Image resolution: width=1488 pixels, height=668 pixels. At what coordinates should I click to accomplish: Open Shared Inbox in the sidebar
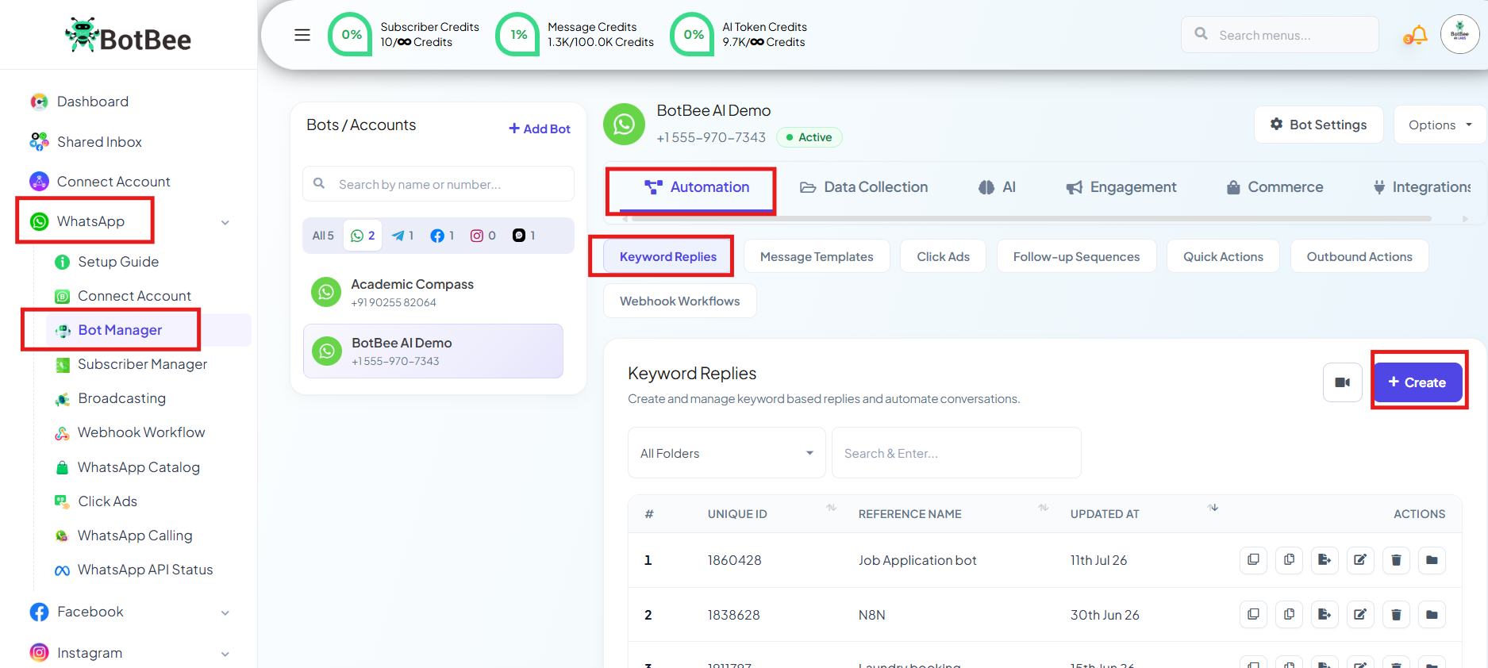click(x=99, y=142)
